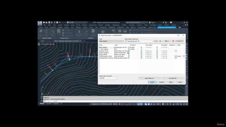The image size is (226, 127).
Task: Open the Alignments menu
Action: tap(116, 25)
